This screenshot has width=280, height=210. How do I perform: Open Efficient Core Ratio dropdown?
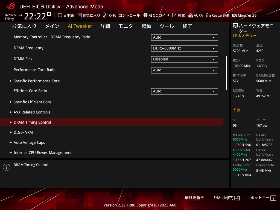tap(185, 91)
